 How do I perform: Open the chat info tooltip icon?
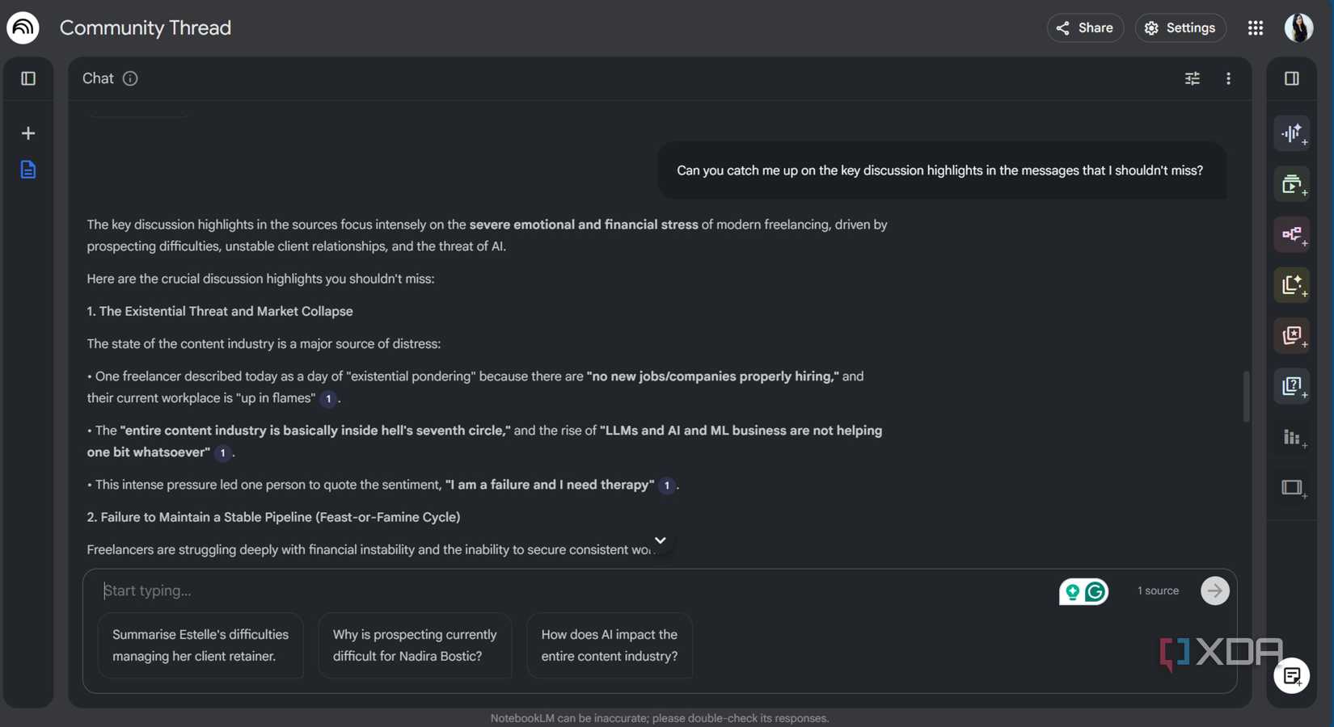click(x=130, y=78)
